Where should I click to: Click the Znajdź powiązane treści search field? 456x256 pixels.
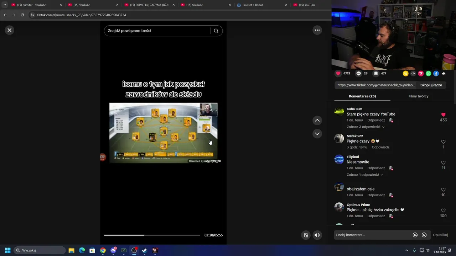[x=157, y=31]
